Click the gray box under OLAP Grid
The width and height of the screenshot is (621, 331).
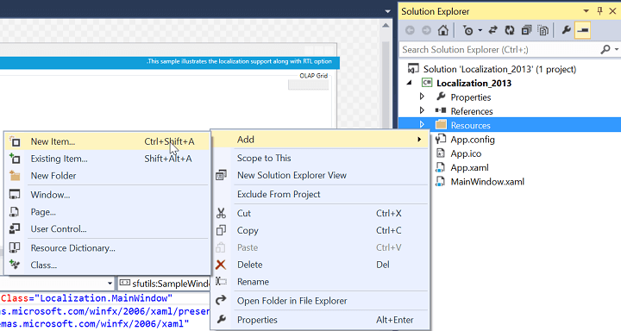(x=308, y=84)
